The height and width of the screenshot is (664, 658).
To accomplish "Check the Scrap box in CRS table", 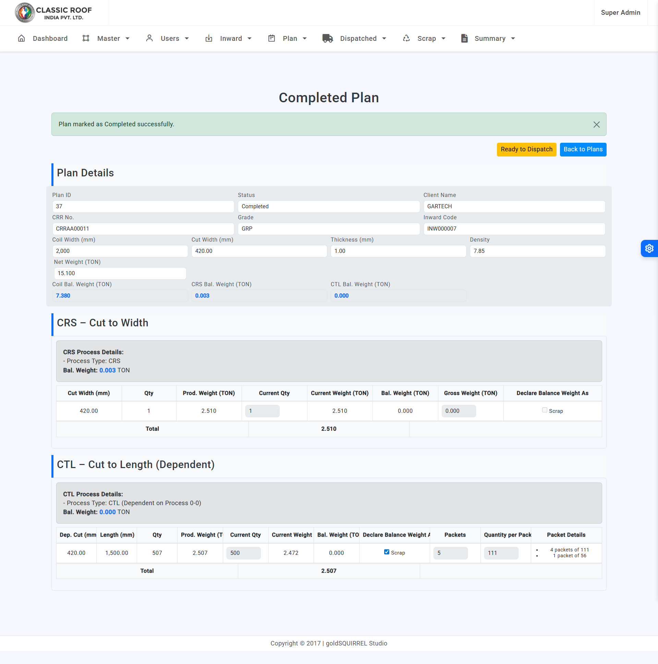I will point(544,410).
